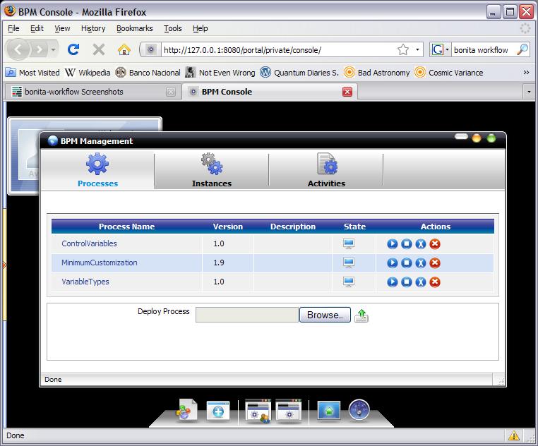Viewport: 538px width, 446px height.
Task: Open the Safari compass icon in dock
Action: (359, 410)
